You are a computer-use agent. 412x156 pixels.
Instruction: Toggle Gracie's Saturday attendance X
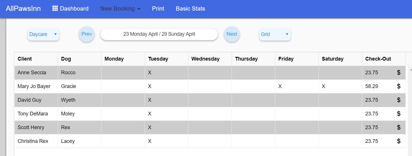(323, 86)
